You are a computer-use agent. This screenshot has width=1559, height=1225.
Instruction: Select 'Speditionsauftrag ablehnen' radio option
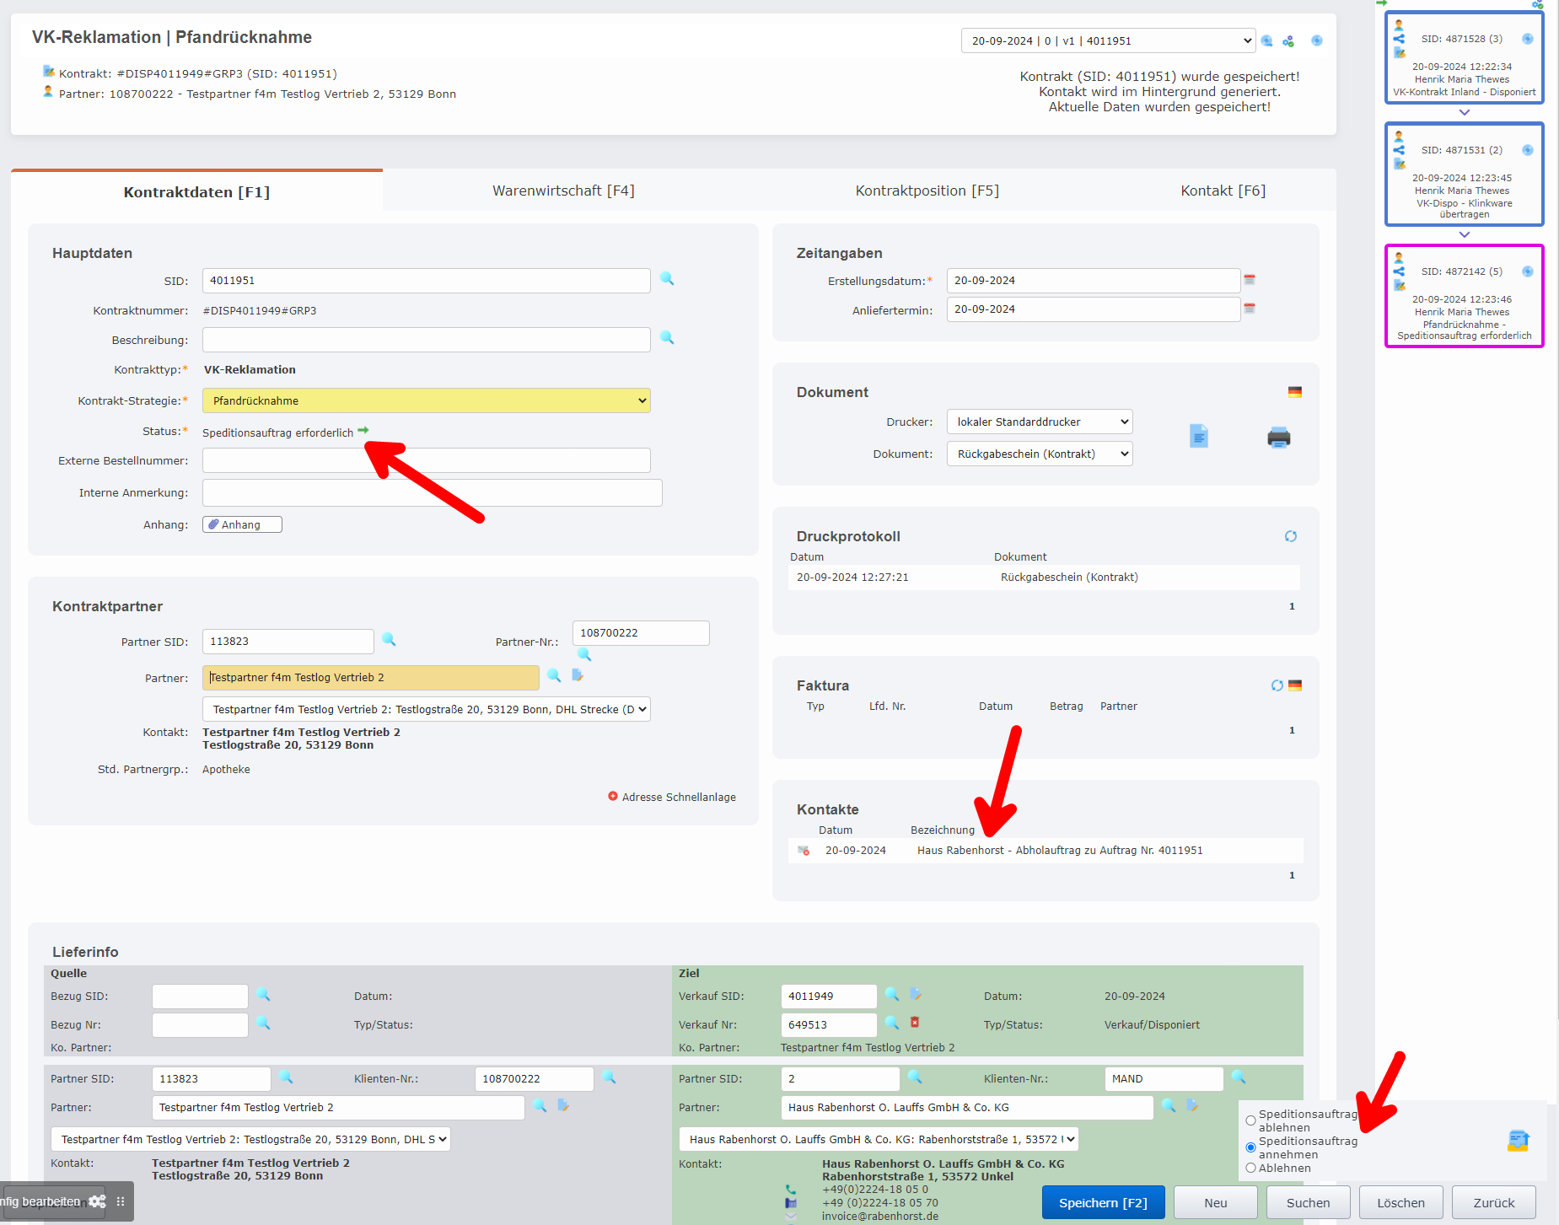click(1250, 1120)
